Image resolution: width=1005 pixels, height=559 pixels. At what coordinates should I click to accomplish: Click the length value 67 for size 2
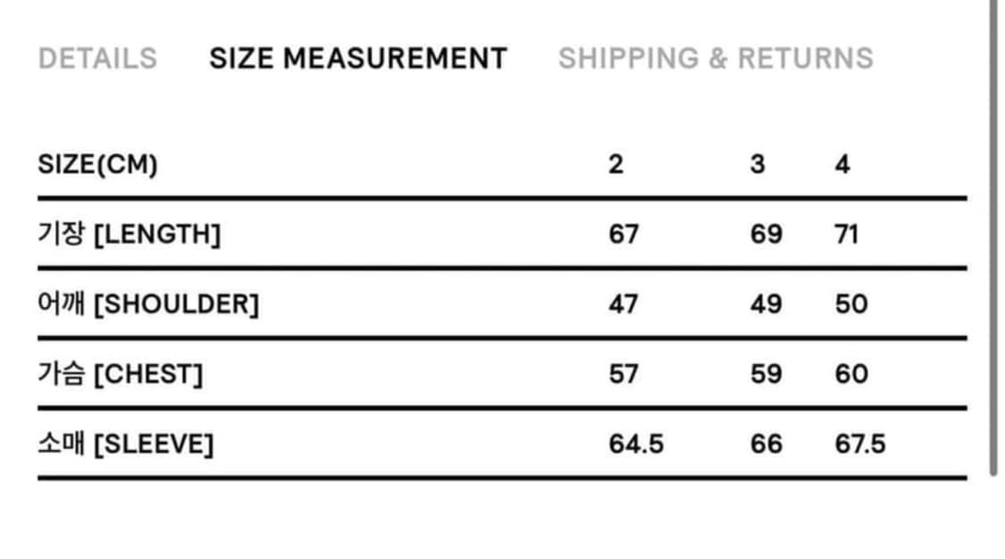tap(624, 235)
